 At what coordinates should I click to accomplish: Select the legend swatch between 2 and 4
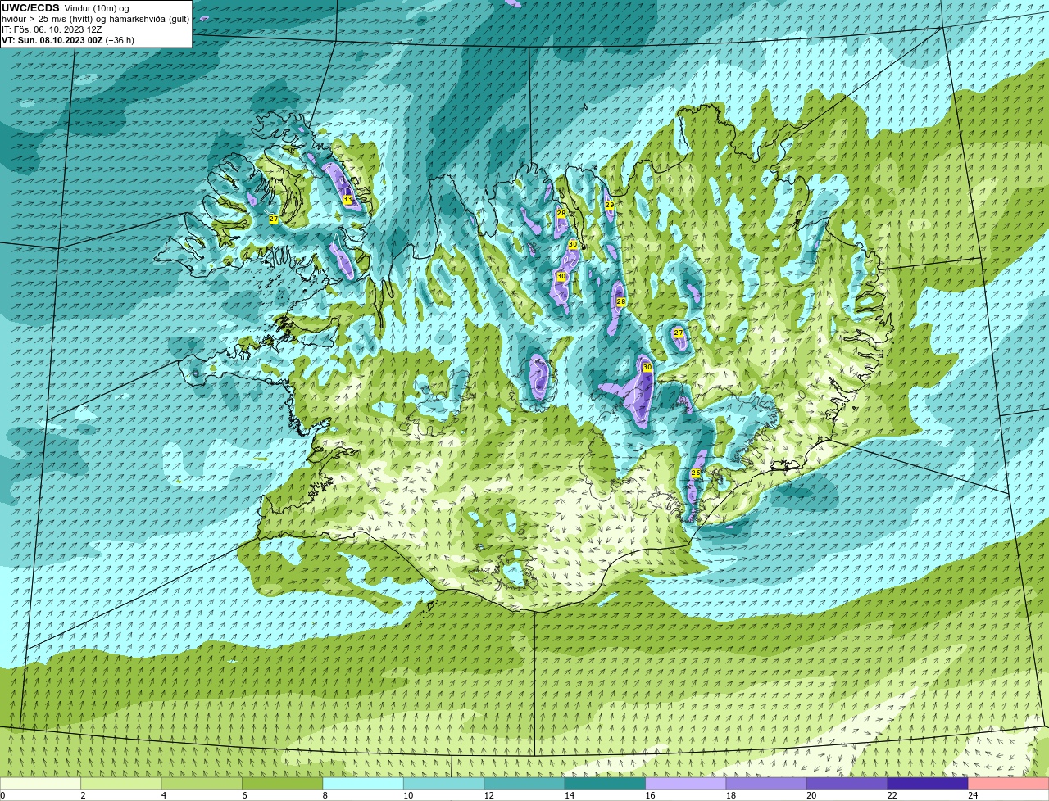tap(121, 784)
